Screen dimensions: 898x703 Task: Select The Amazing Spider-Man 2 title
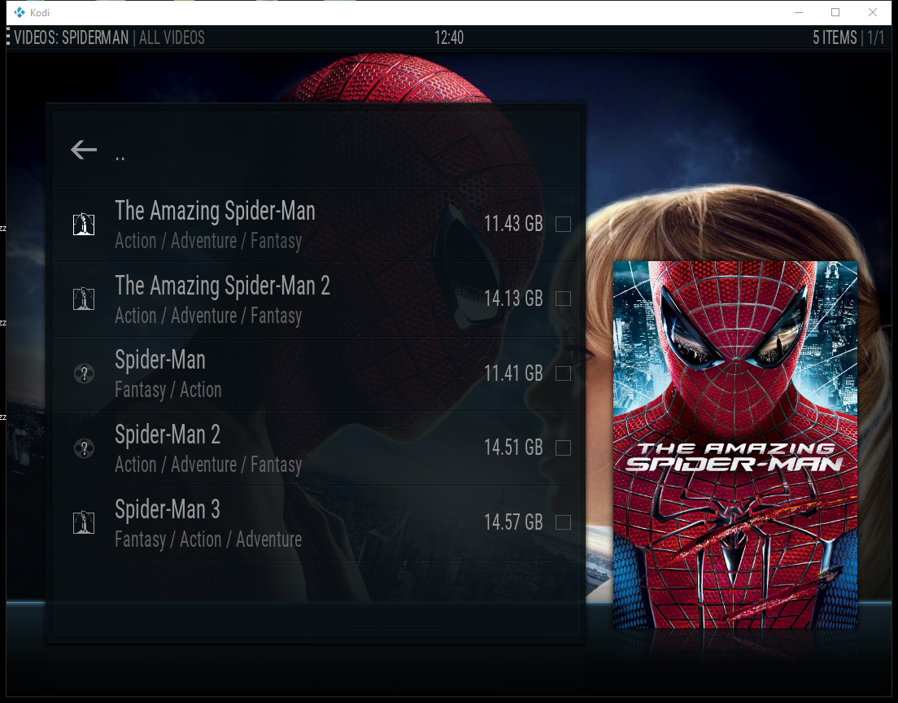click(222, 286)
